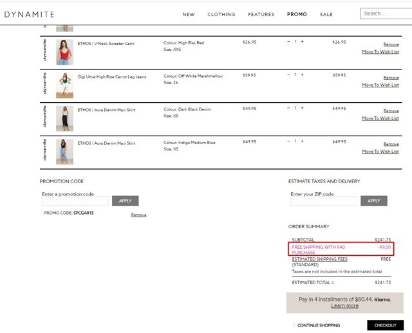
Task: Open Estimated Shipping Fees details link
Action: 320,259
